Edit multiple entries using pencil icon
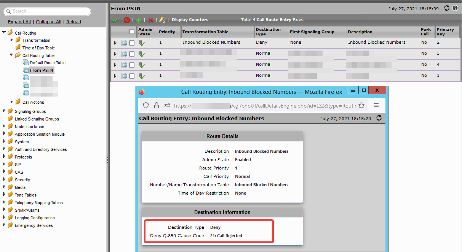Viewport: 462px width, 252px height. point(160,20)
